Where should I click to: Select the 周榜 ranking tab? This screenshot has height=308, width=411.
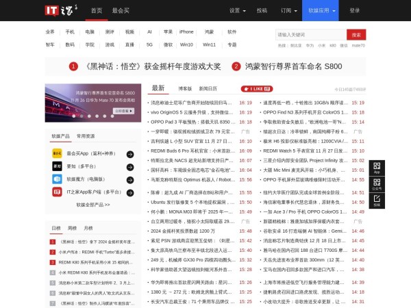[x=73, y=227]
